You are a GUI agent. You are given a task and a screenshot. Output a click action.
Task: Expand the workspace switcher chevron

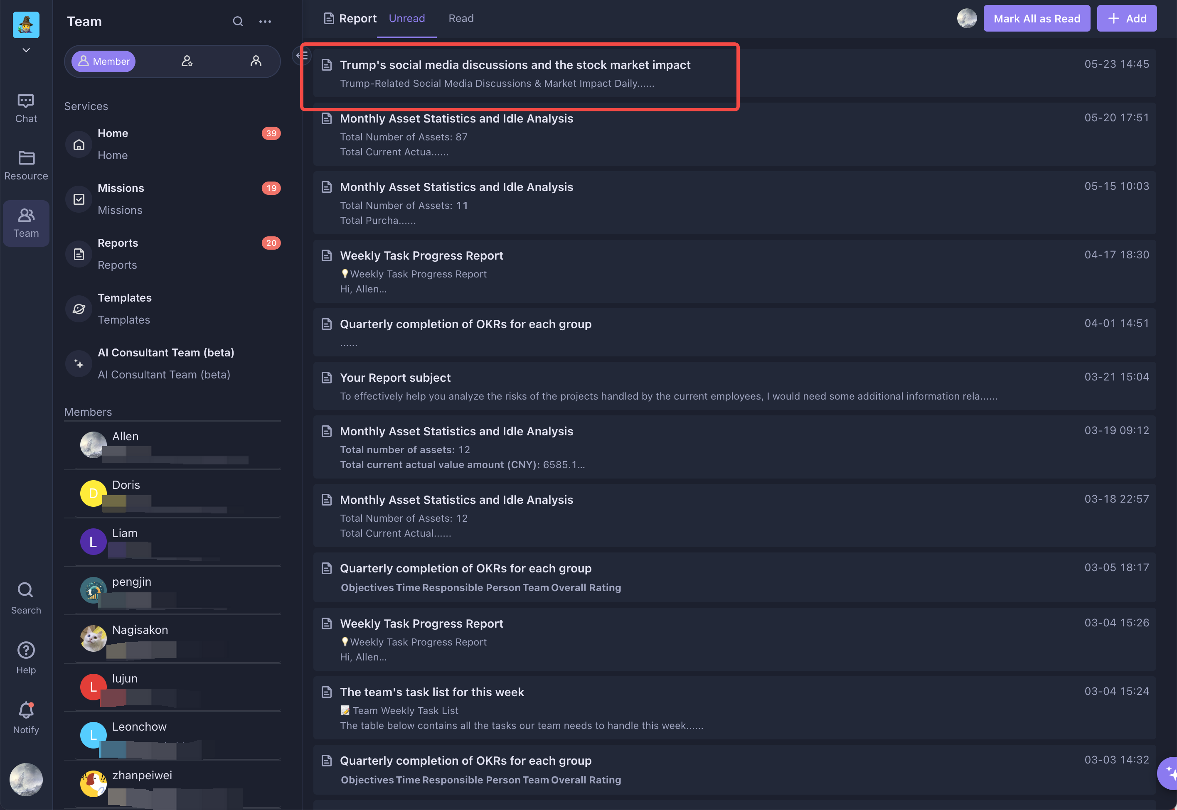coord(26,50)
